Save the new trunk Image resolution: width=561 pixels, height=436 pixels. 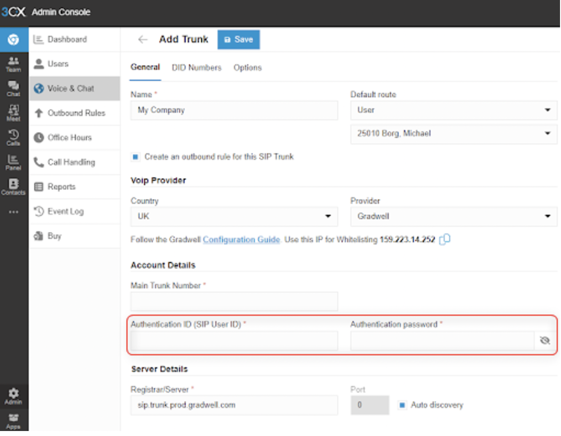(239, 39)
